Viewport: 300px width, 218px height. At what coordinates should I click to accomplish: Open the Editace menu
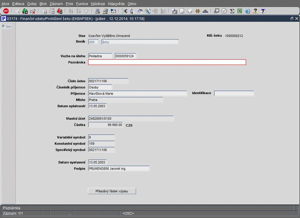(18, 4)
